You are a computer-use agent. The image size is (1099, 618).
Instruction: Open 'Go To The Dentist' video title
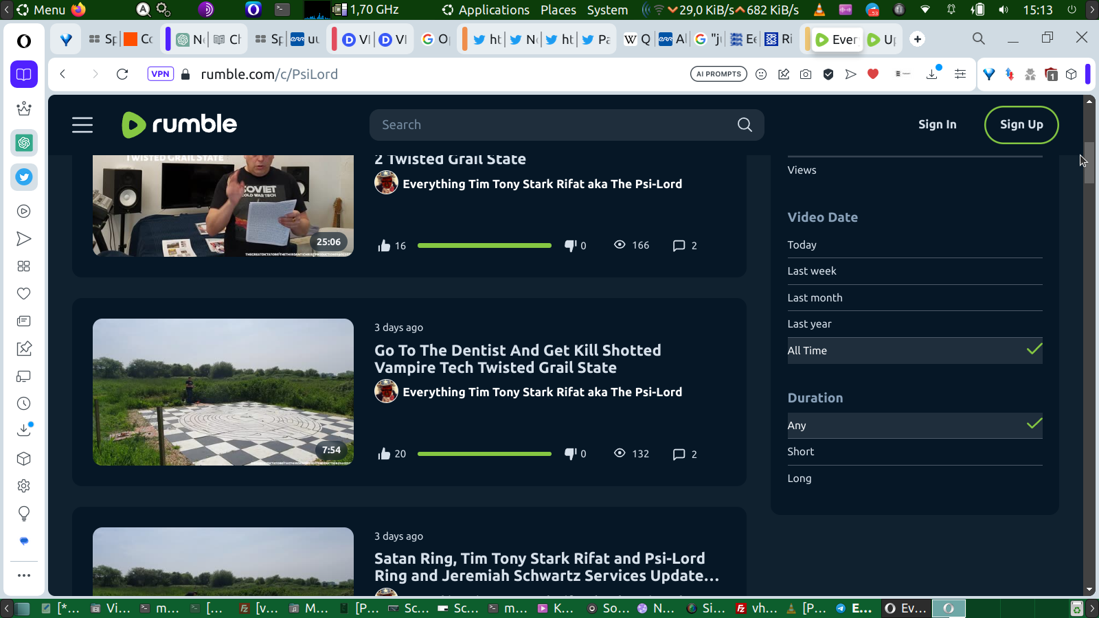point(518,359)
